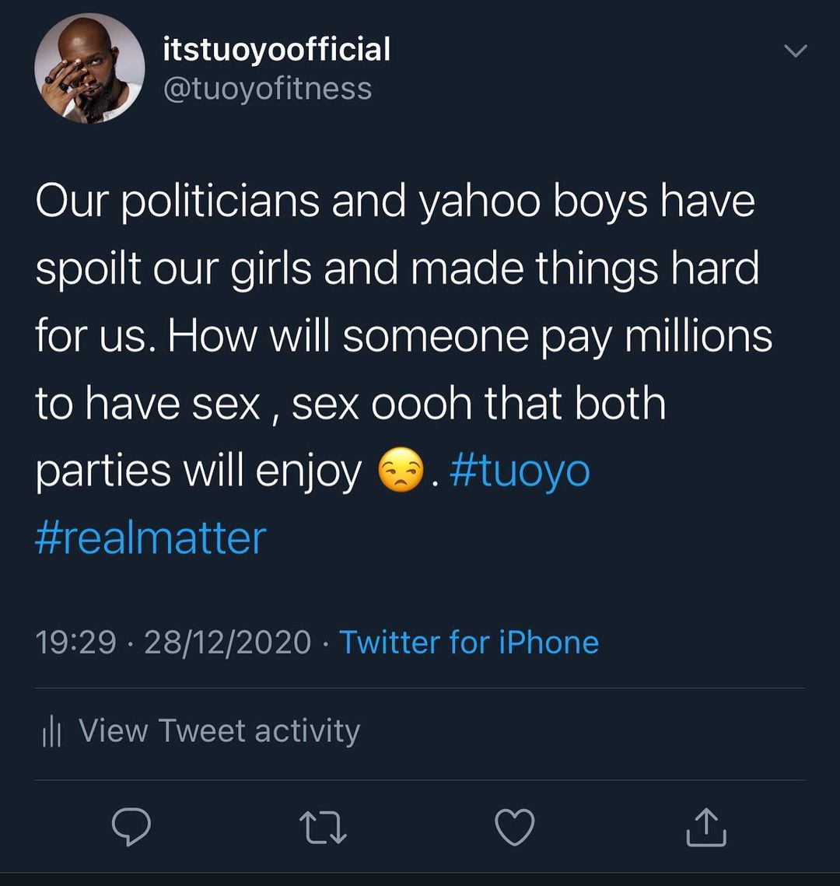
Task: Click the username itstuoyoofficial
Action: 276,49
